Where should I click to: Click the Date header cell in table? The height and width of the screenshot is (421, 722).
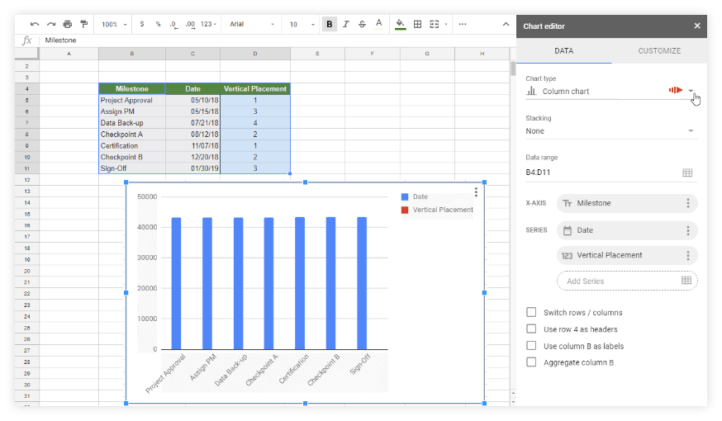pyautogui.click(x=193, y=89)
